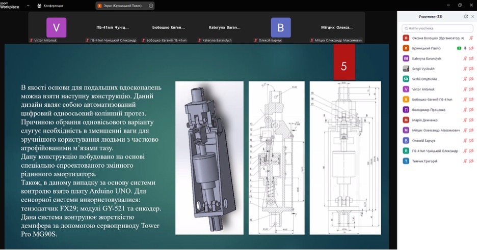Click Криницький Павло's microphone icon
The image size is (477, 250).
(465, 48)
